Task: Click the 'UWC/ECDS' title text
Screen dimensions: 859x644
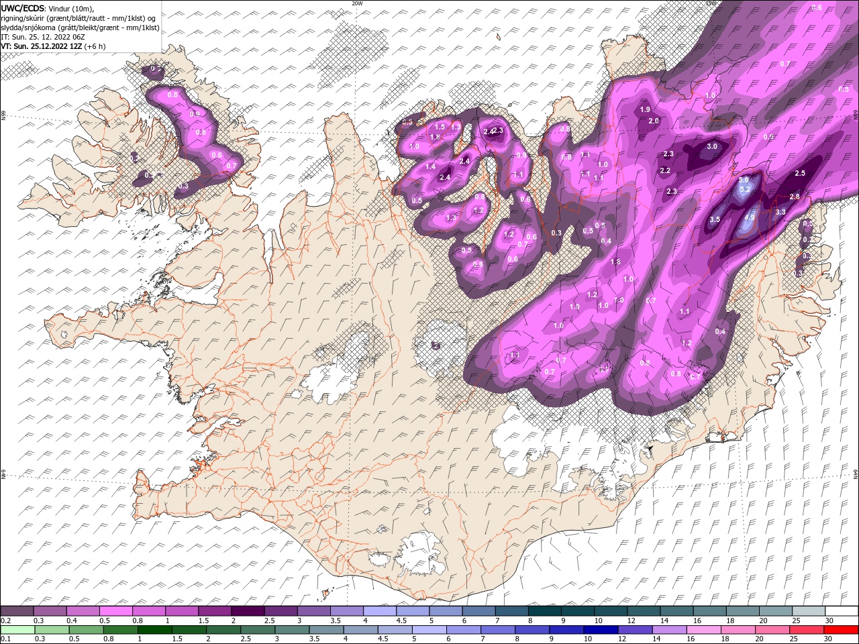Action: (x=23, y=8)
